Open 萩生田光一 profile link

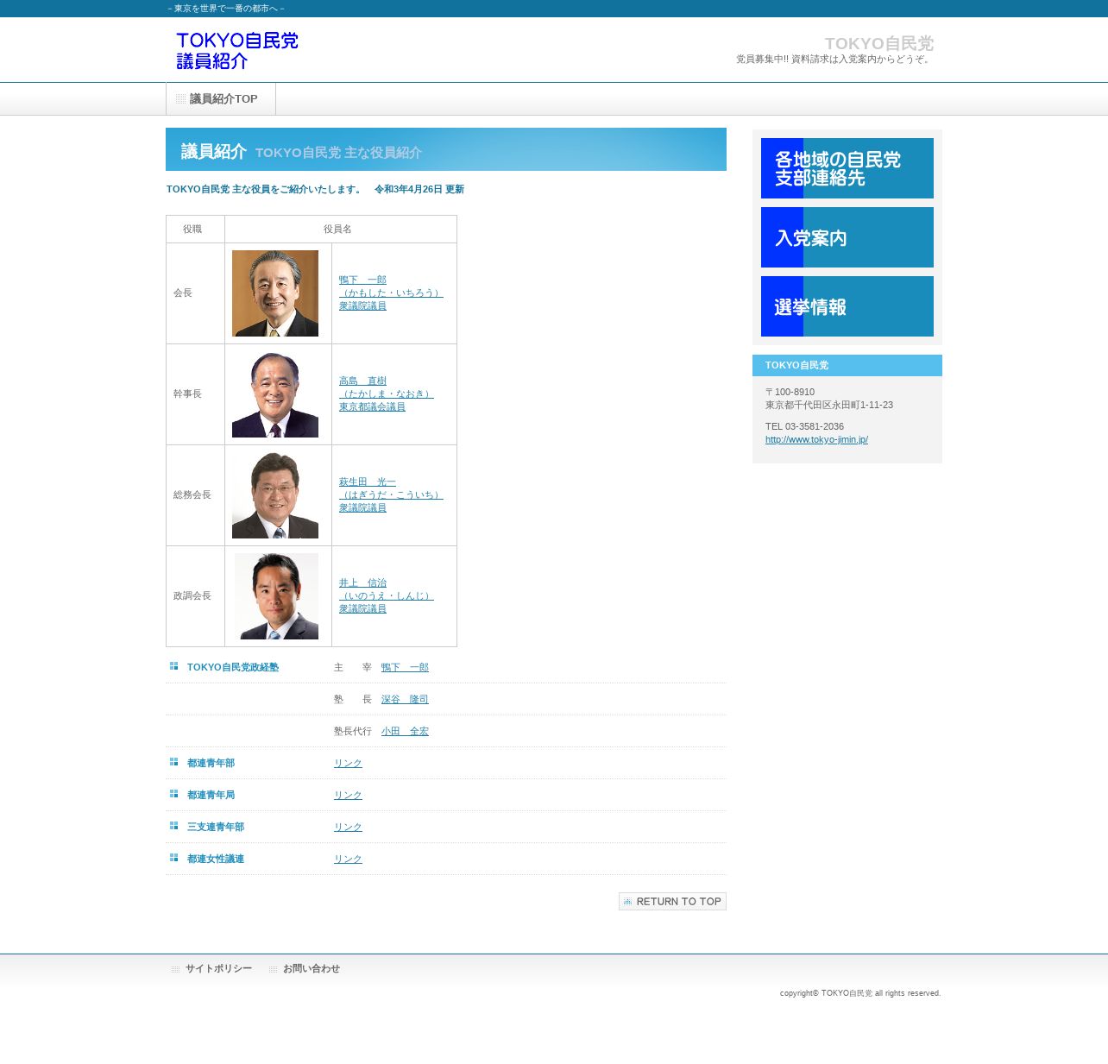[390, 494]
